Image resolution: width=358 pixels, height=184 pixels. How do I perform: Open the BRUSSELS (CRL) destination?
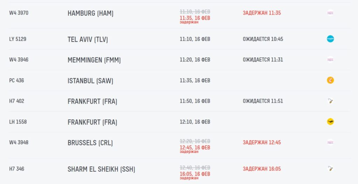coord(90,143)
